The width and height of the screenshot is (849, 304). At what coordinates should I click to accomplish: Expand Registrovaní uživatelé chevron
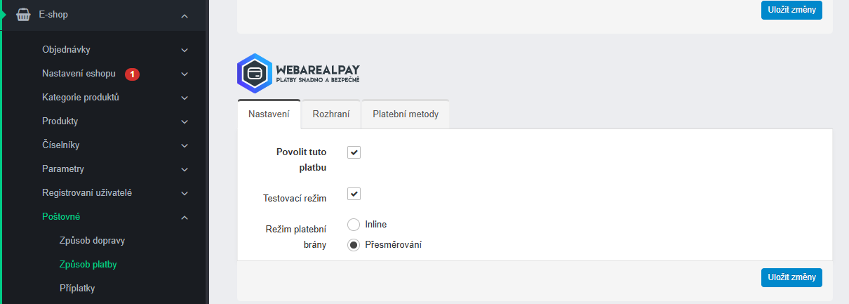(x=185, y=193)
